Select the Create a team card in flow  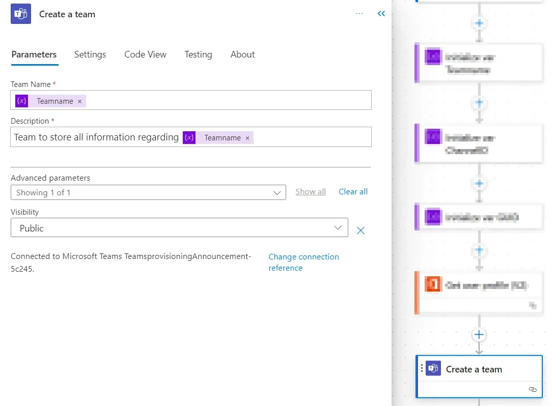479,376
